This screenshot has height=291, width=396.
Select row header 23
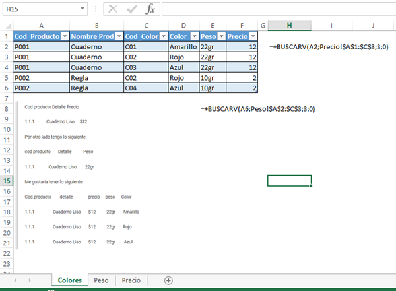pos(7,264)
